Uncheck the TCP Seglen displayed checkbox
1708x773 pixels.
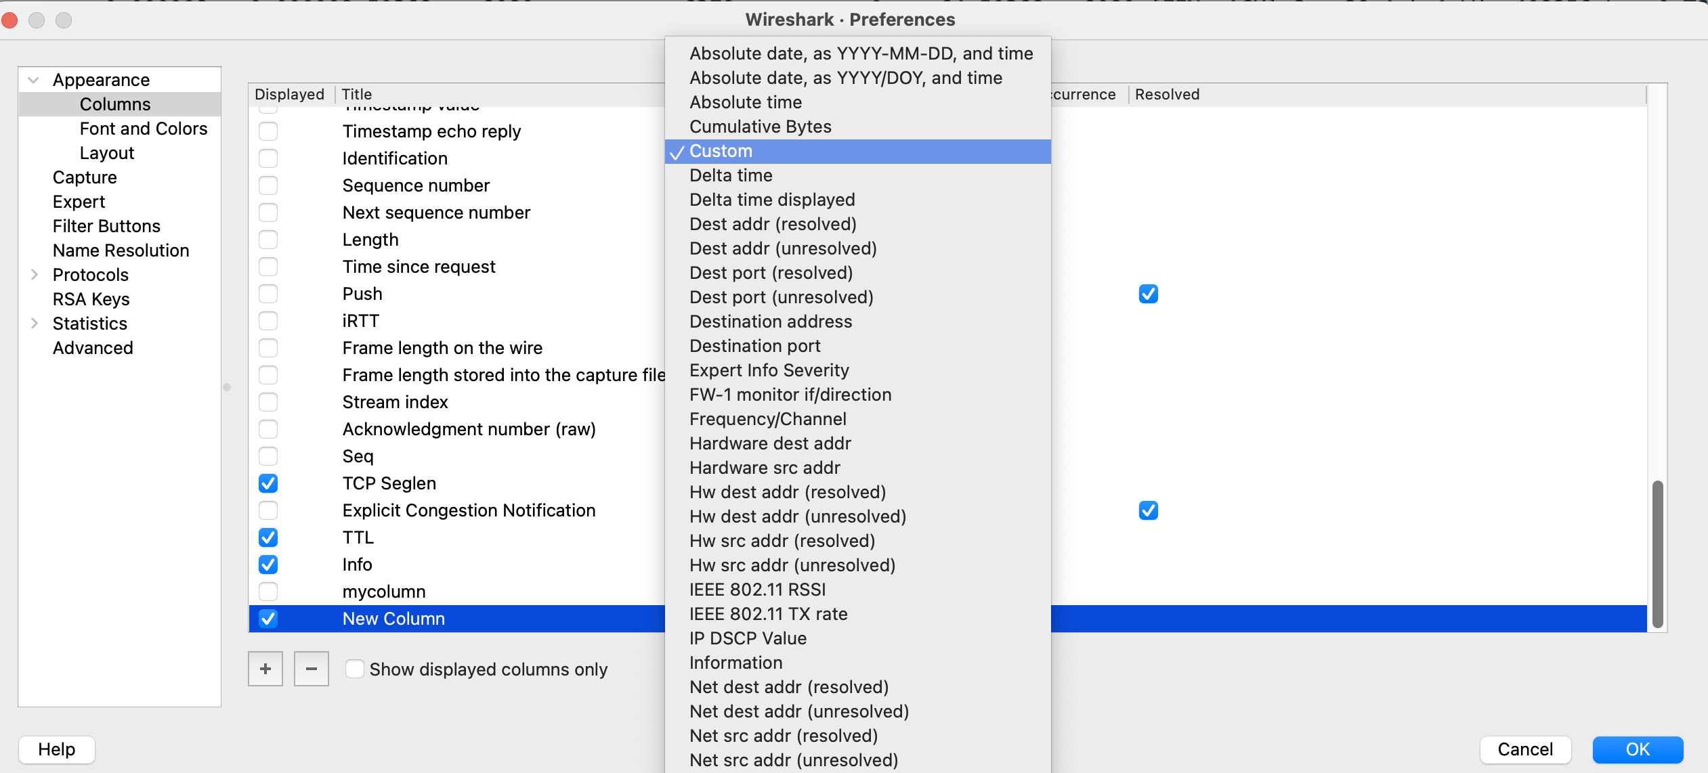[x=268, y=483]
